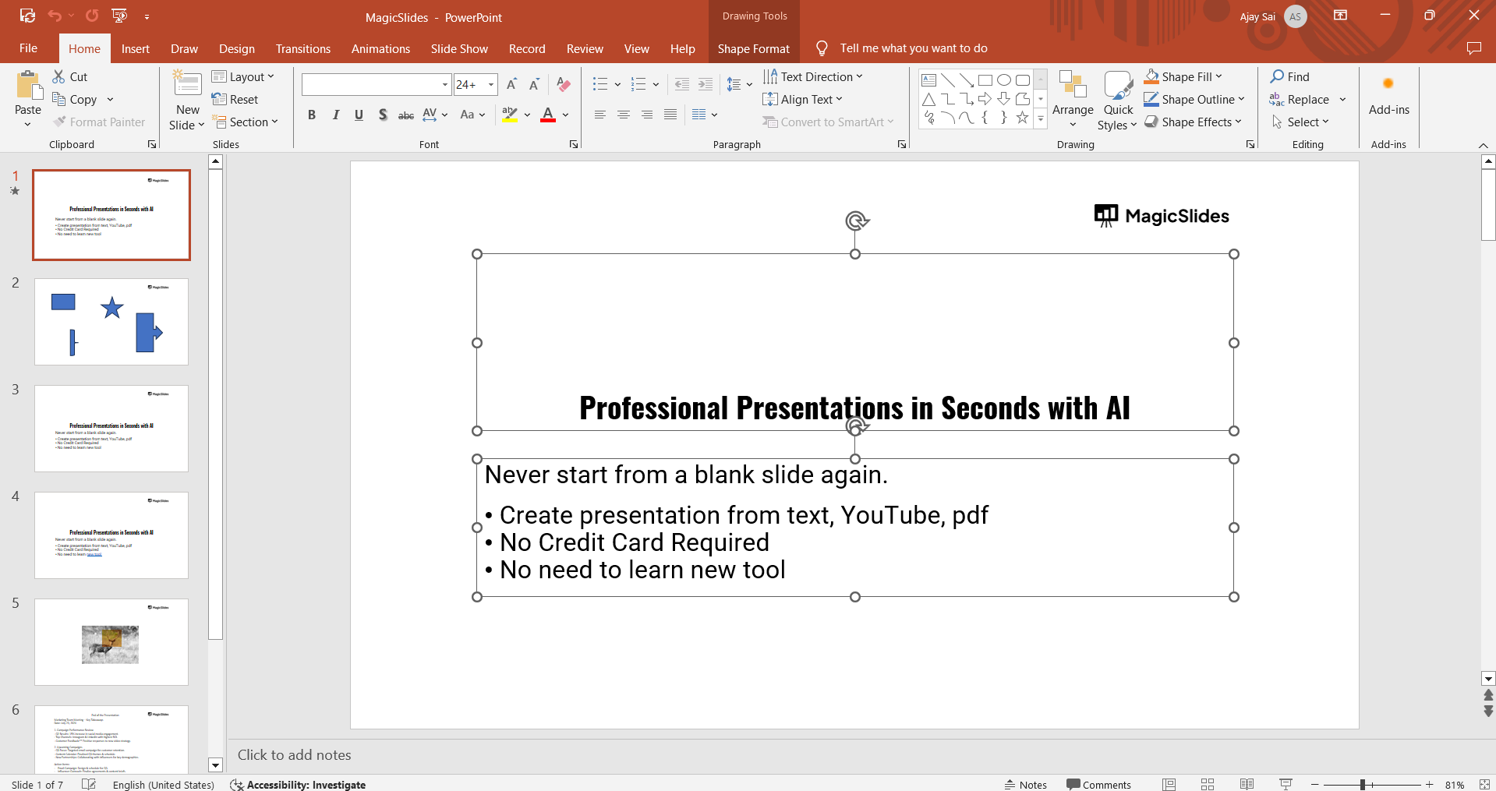This screenshot has width=1496, height=791.
Task: Open the Layout dropdown
Action: [243, 76]
